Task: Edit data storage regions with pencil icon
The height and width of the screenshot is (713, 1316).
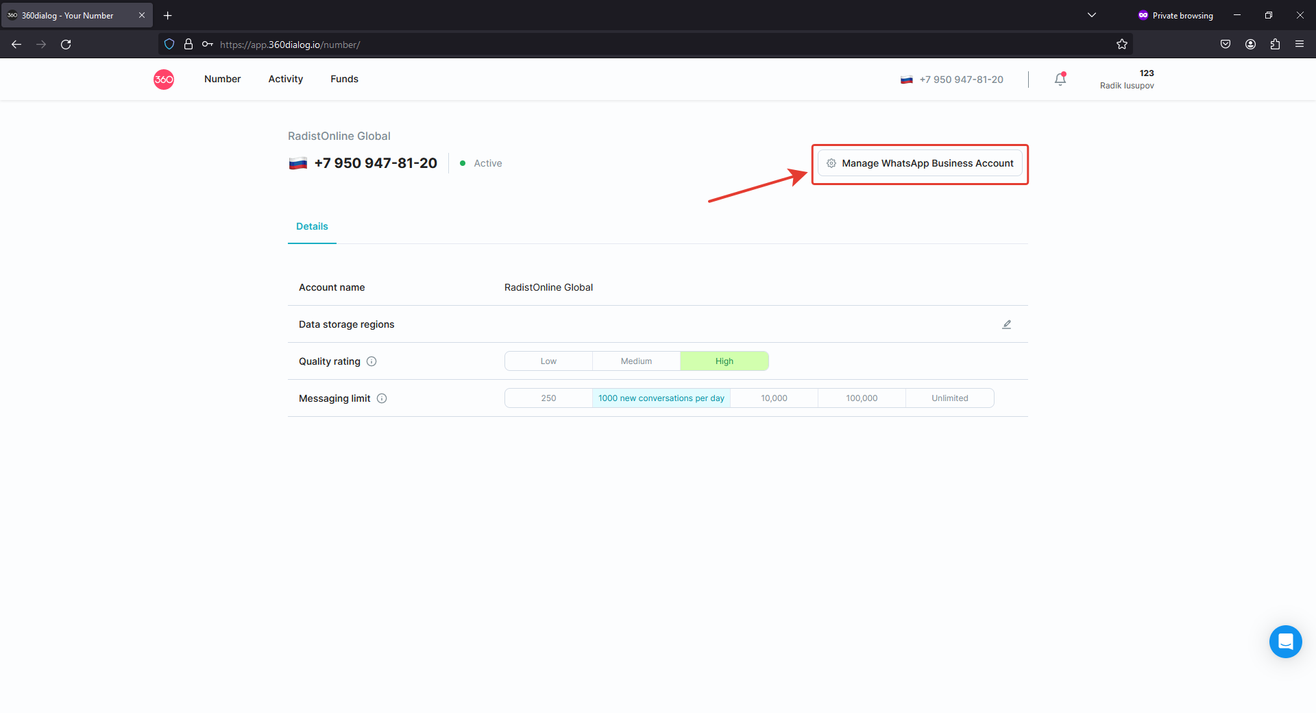Action: click(x=1007, y=324)
